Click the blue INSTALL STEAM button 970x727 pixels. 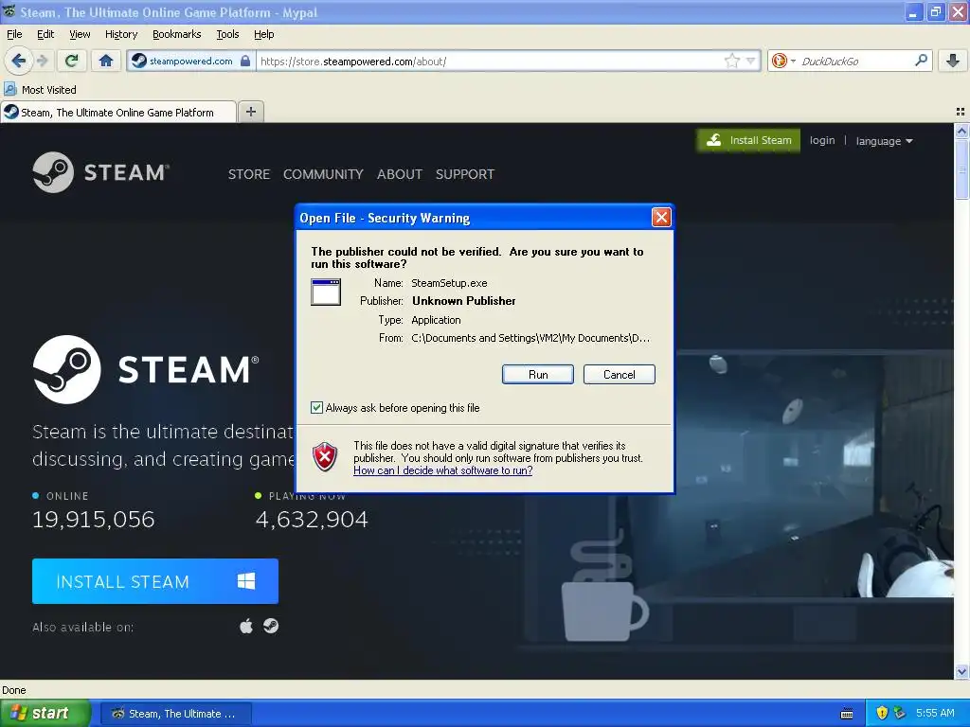point(155,581)
